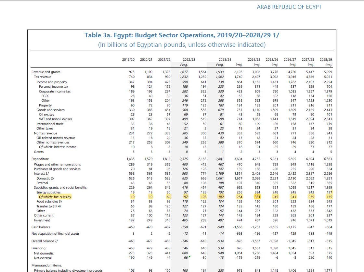Click the 'Expenditure' row label
364x272 pixels.
(40, 159)
